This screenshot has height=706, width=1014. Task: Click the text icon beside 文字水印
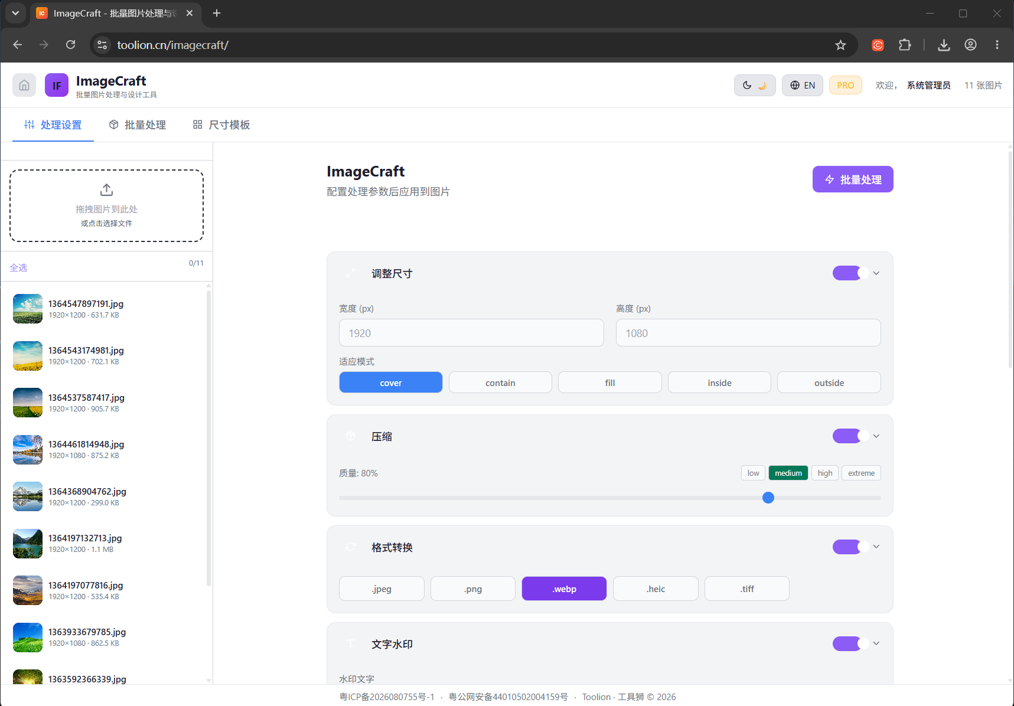(351, 643)
